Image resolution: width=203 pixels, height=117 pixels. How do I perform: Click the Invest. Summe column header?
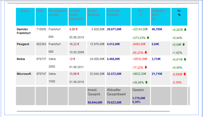pyautogui.click(x=93, y=13)
